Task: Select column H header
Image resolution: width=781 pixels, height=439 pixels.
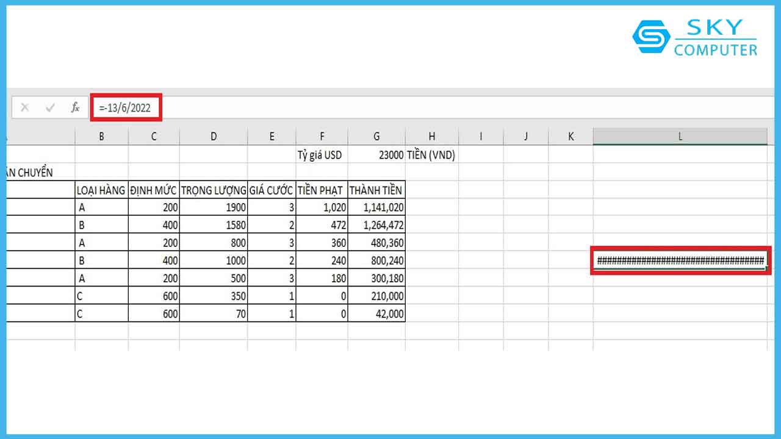Action: [x=432, y=137]
